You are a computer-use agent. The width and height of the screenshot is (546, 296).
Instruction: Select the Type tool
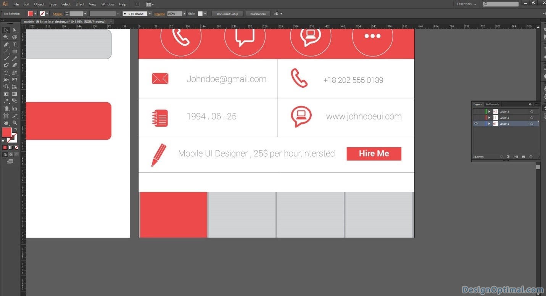click(14, 44)
